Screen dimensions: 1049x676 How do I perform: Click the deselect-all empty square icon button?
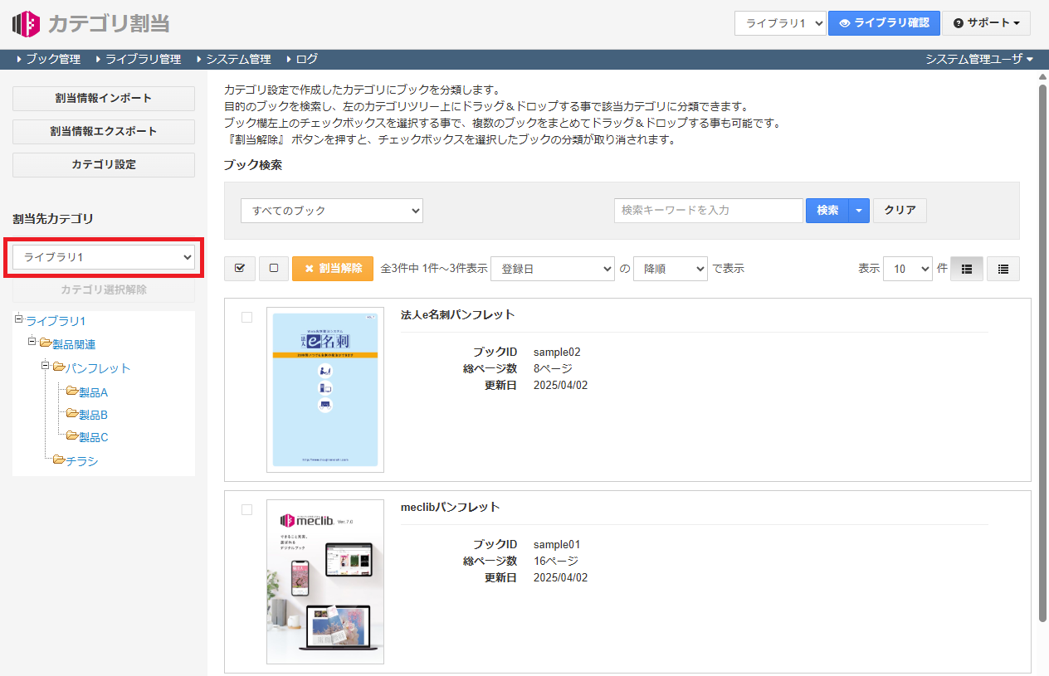274,269
